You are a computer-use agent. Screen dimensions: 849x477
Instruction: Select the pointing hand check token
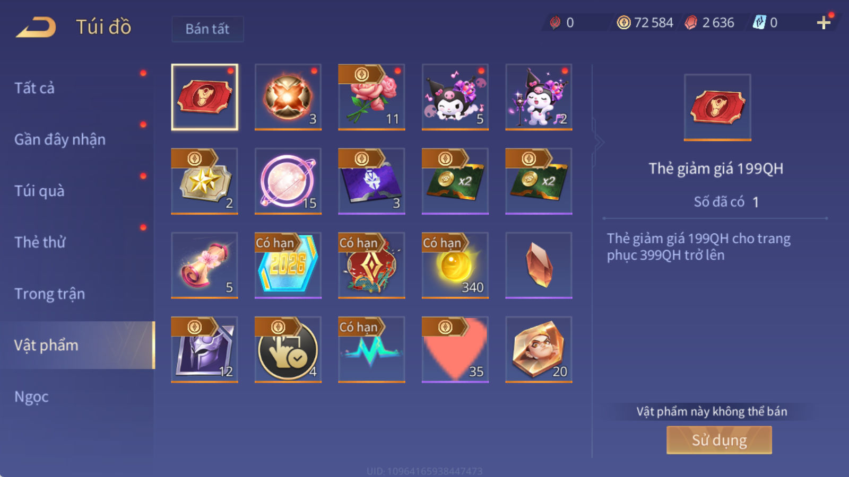(288, 349)
